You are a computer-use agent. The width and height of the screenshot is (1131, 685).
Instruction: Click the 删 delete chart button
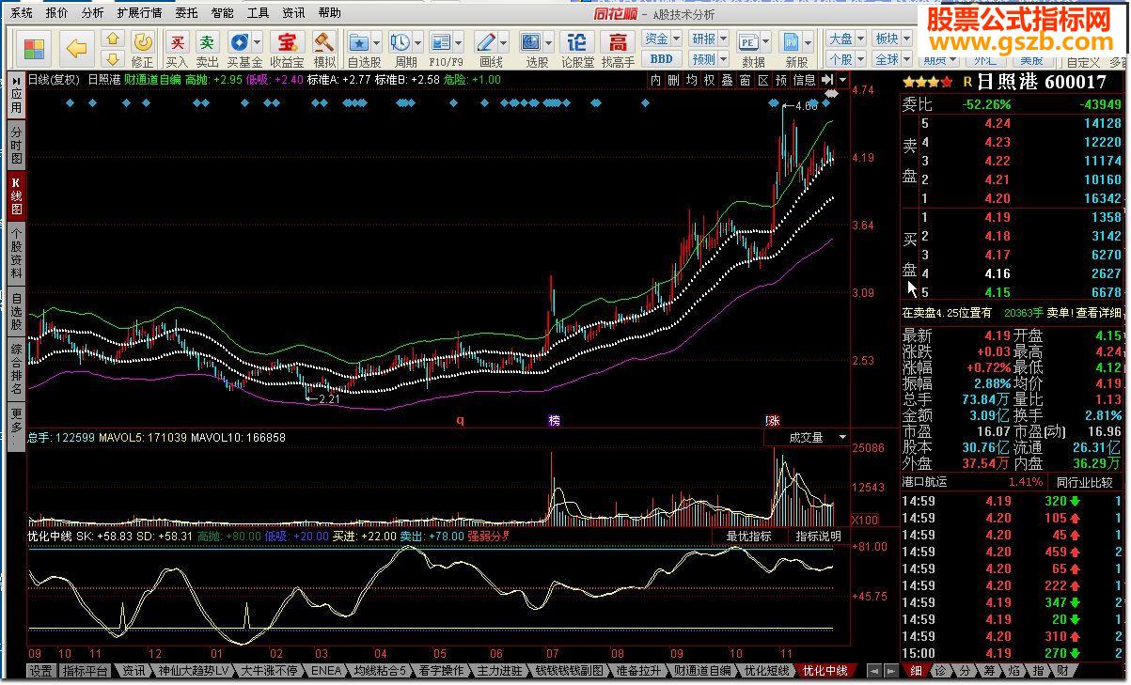coord(673,80)
